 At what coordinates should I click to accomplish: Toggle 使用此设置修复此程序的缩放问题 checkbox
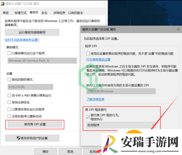88,54
